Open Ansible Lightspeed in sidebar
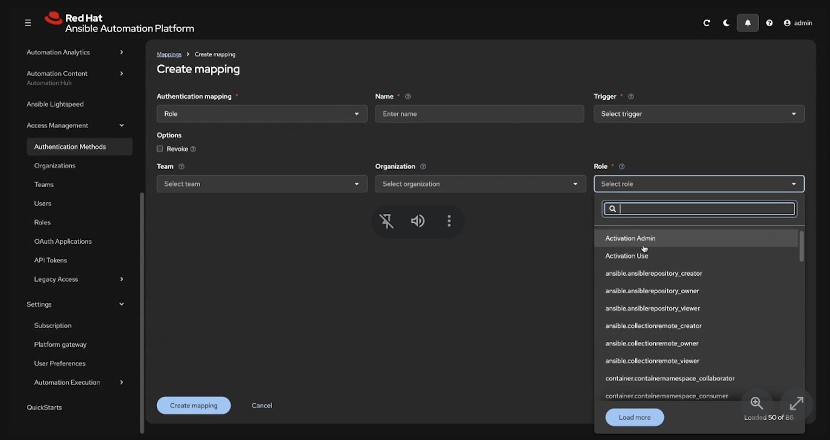The image size is (830, 440). click(55, 104)
